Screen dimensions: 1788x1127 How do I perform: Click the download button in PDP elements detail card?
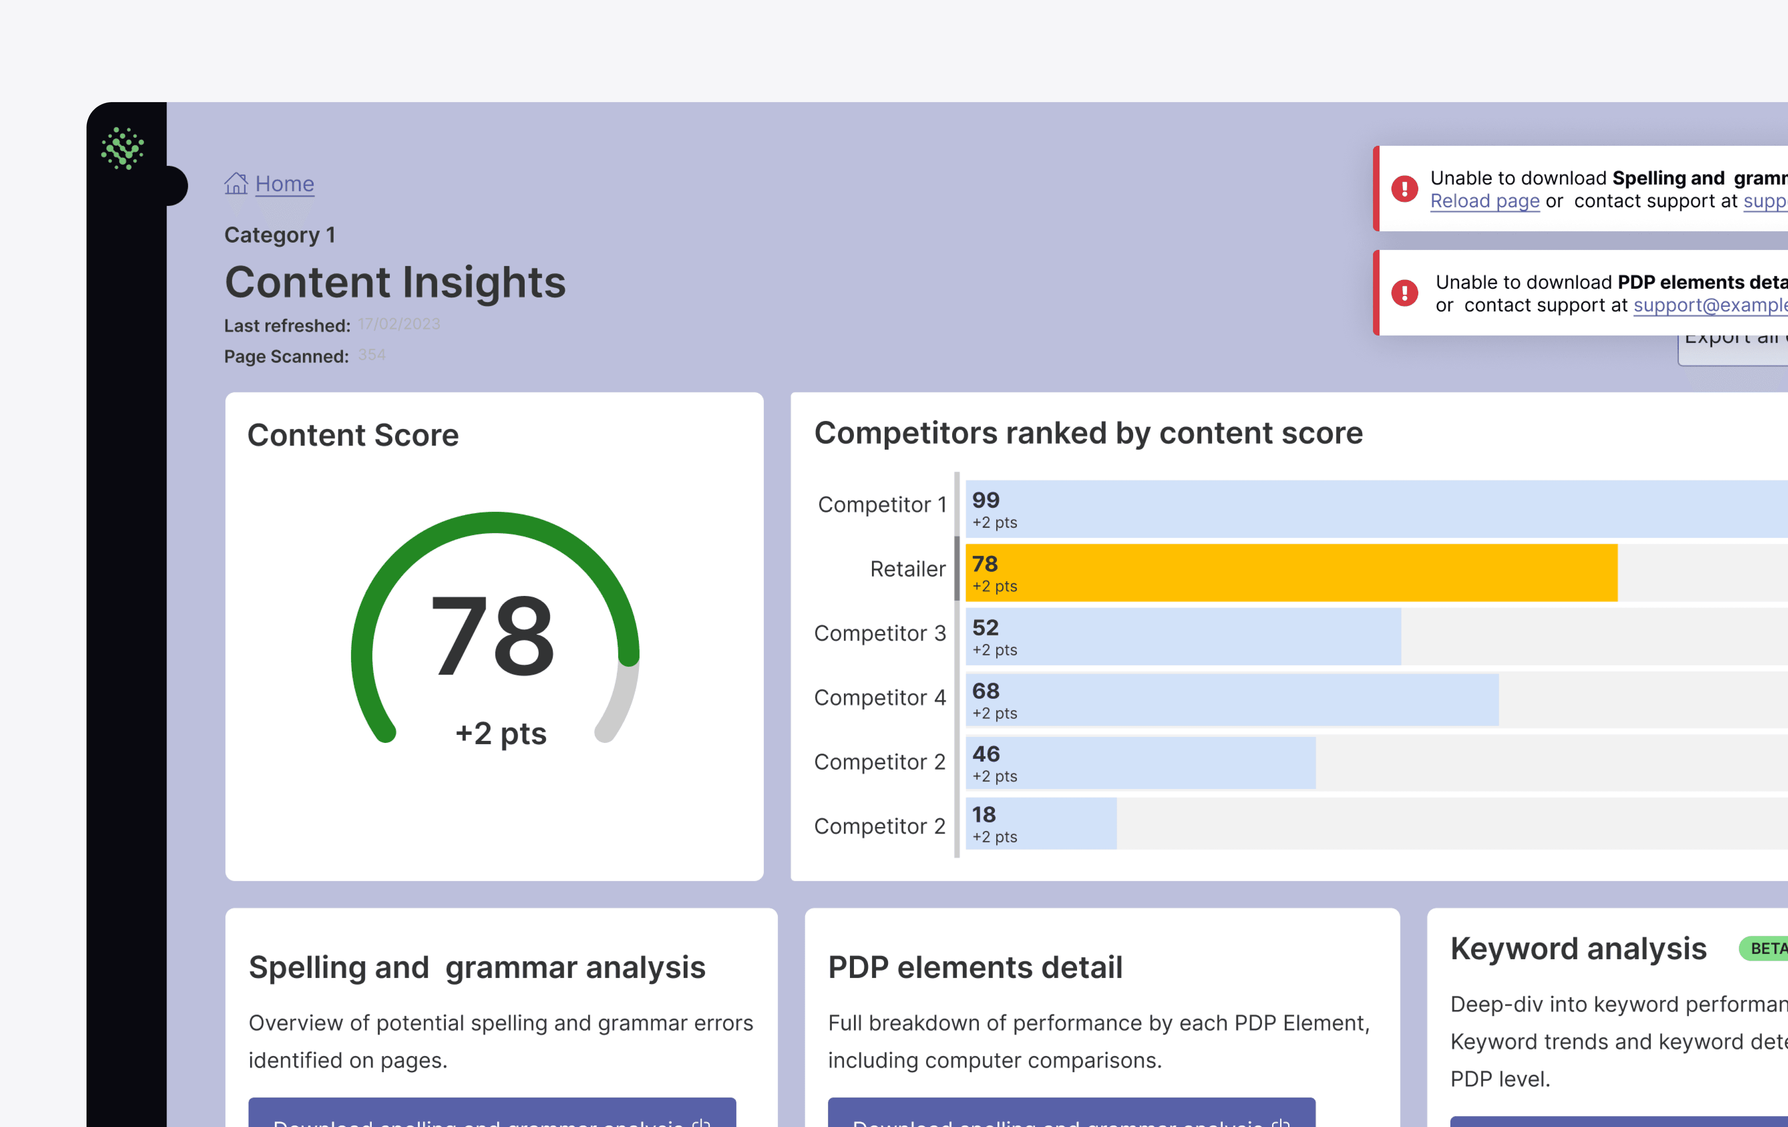(1071, 1112)
